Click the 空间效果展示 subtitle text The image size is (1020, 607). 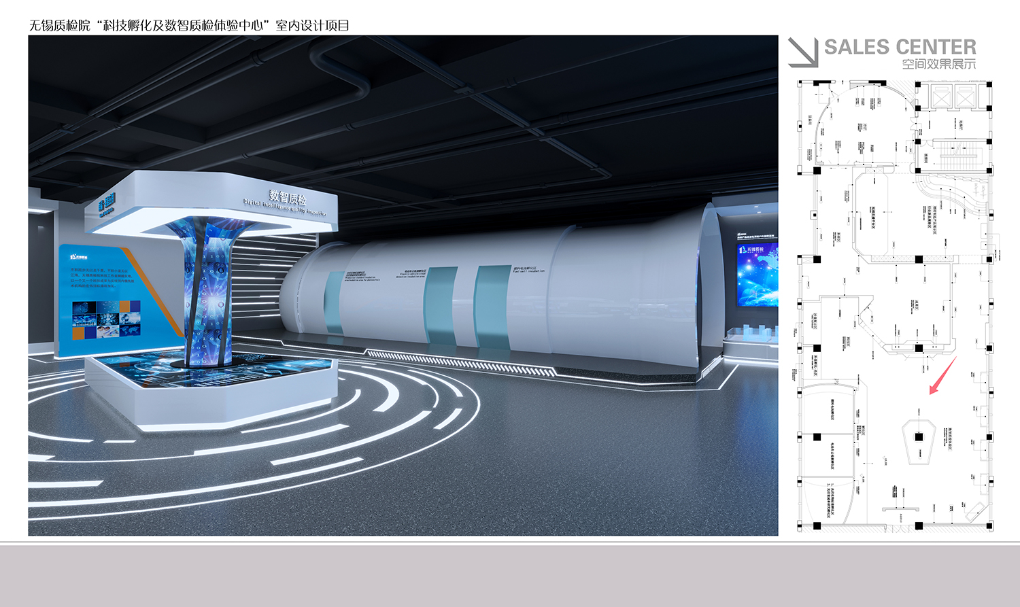(x=938, y=65)
